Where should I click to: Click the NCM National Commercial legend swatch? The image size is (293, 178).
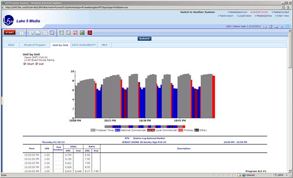pos(118,130)
